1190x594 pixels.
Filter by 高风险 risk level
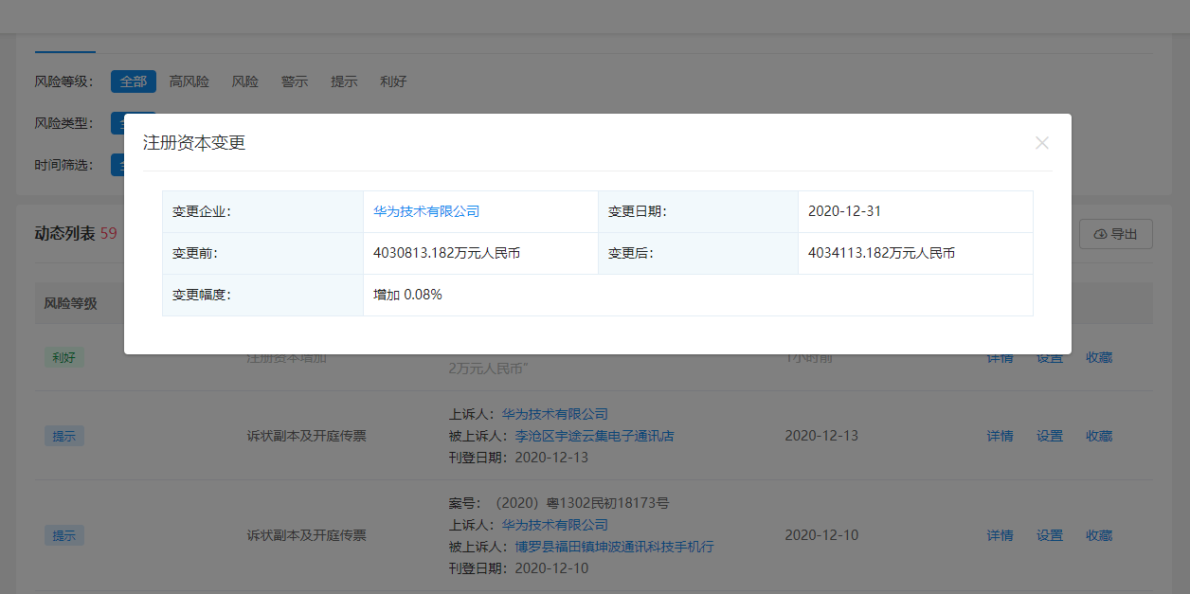pos(189,81)
